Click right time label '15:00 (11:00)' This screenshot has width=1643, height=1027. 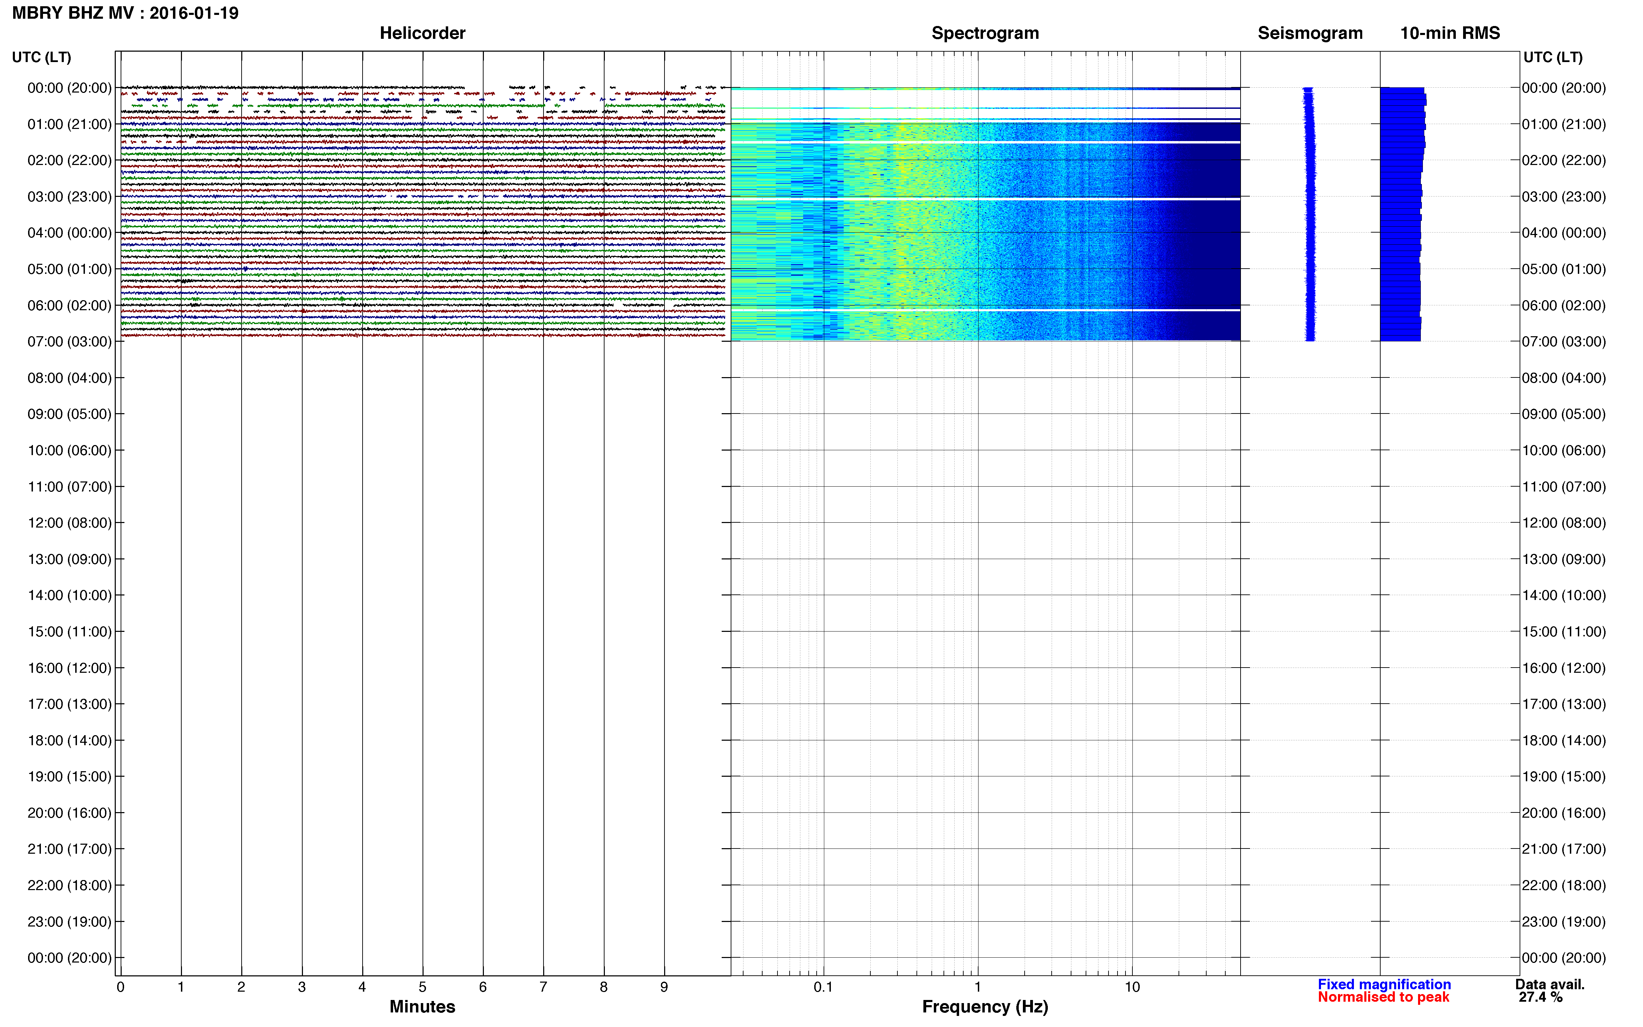pos(1564,632)
